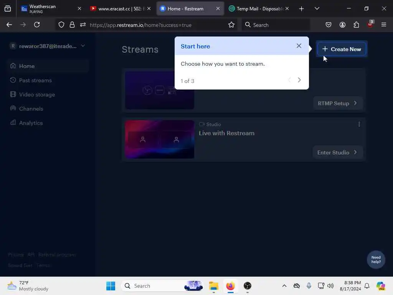
Task: Click the Enter Studio button
Action: pos(337,152)
